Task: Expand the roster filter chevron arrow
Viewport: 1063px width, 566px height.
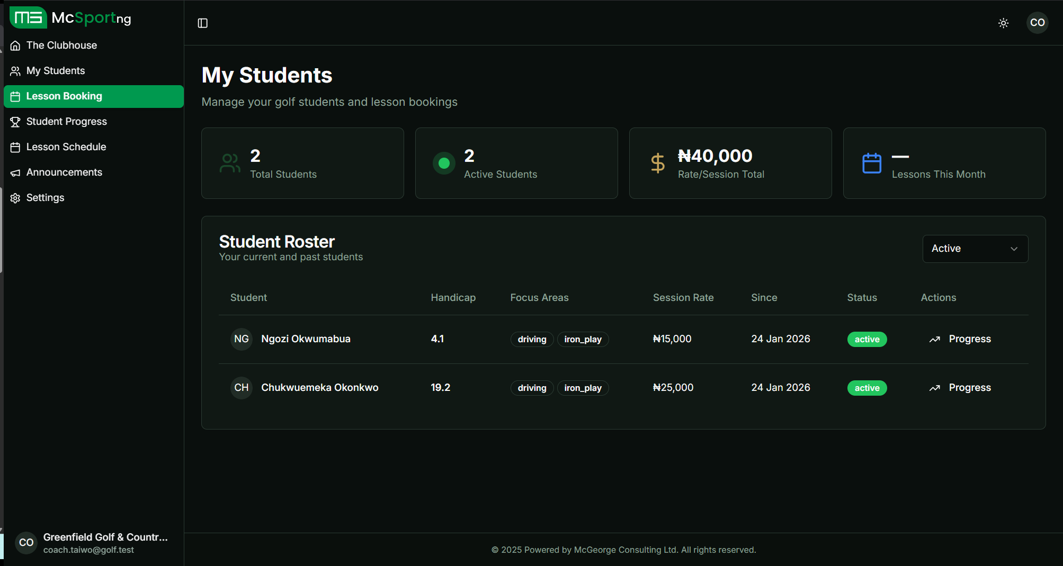Action: (1014, 249)
